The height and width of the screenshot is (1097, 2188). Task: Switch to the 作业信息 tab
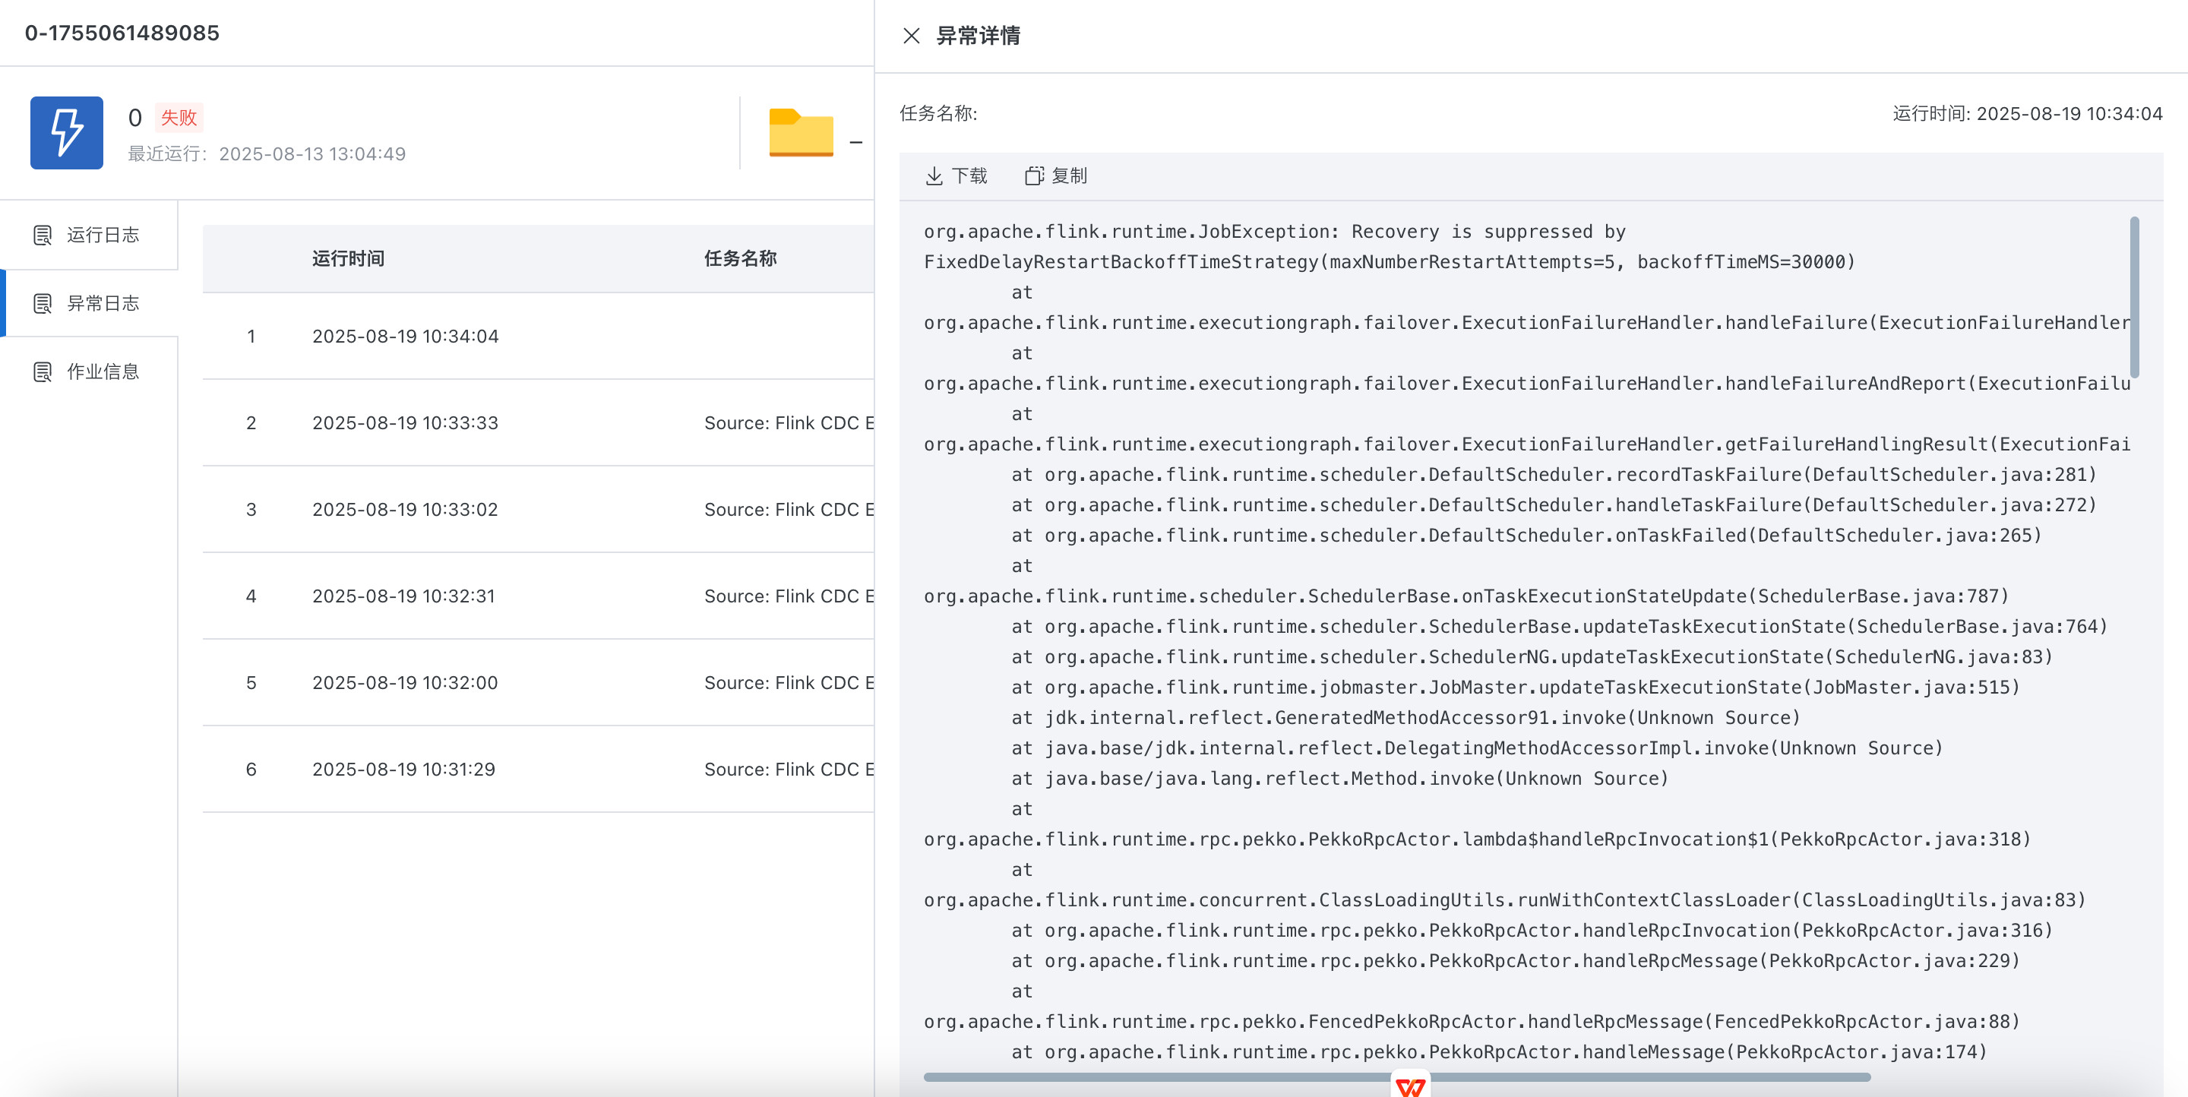[x=103, y=372]
